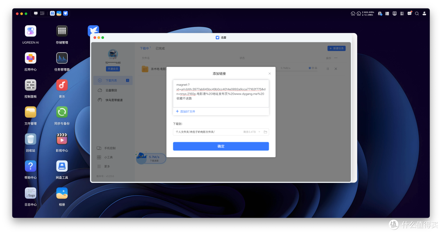
Task: Open 帮助中心 help center icon
Action: (x=30, y=166)
